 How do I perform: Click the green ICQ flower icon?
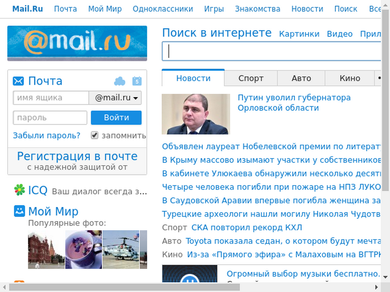[19, 190]
